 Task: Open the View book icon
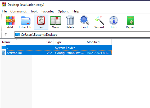tap(56, 22)
